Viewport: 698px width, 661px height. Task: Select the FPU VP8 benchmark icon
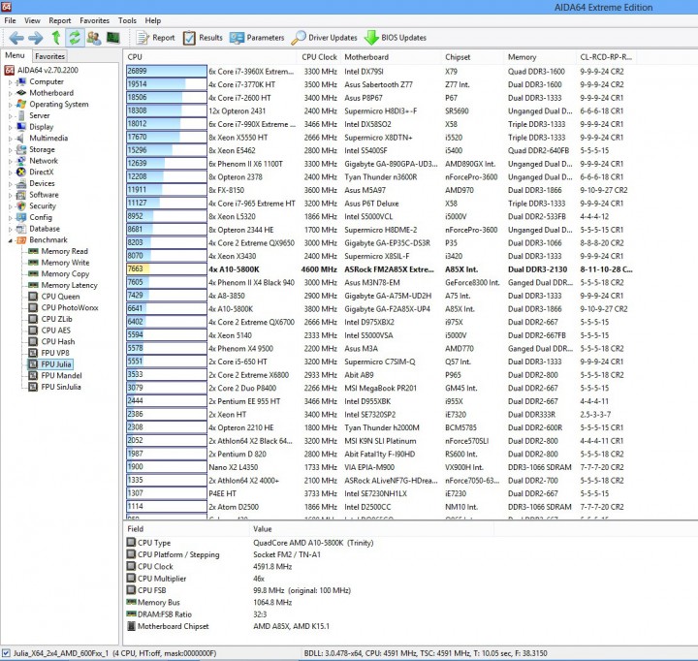pos(33,353)
